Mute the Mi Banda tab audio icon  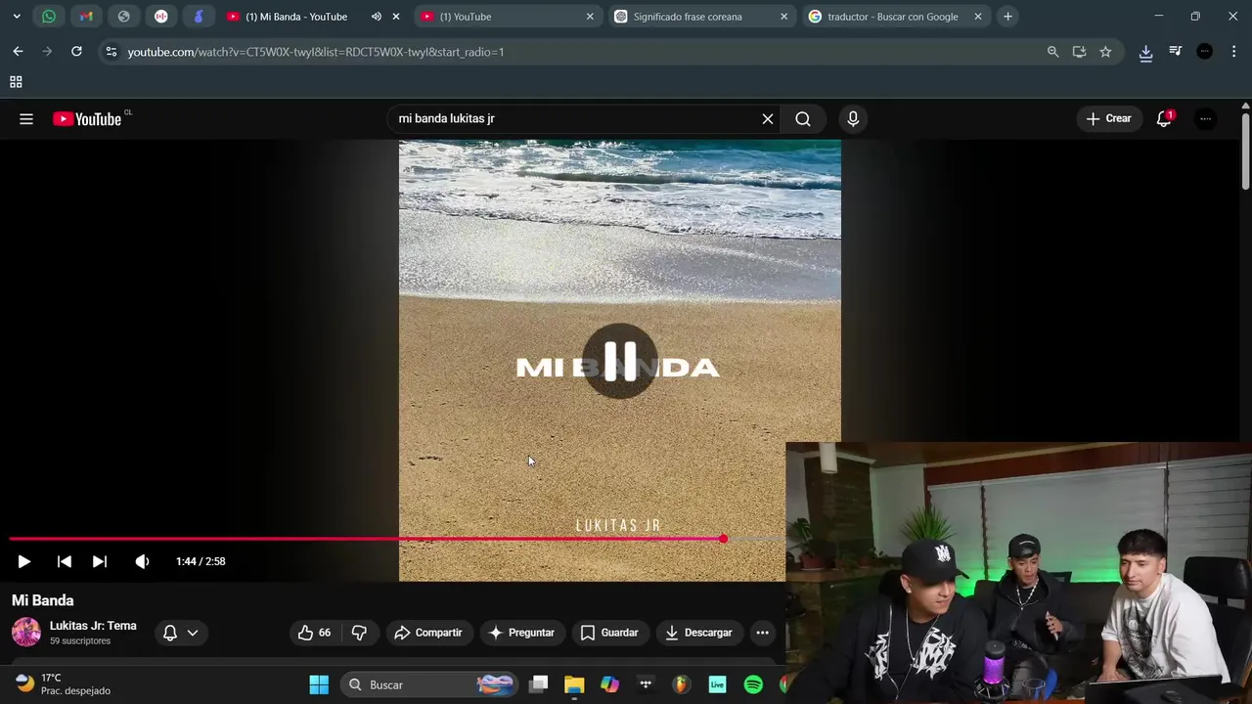pos(376,17)
